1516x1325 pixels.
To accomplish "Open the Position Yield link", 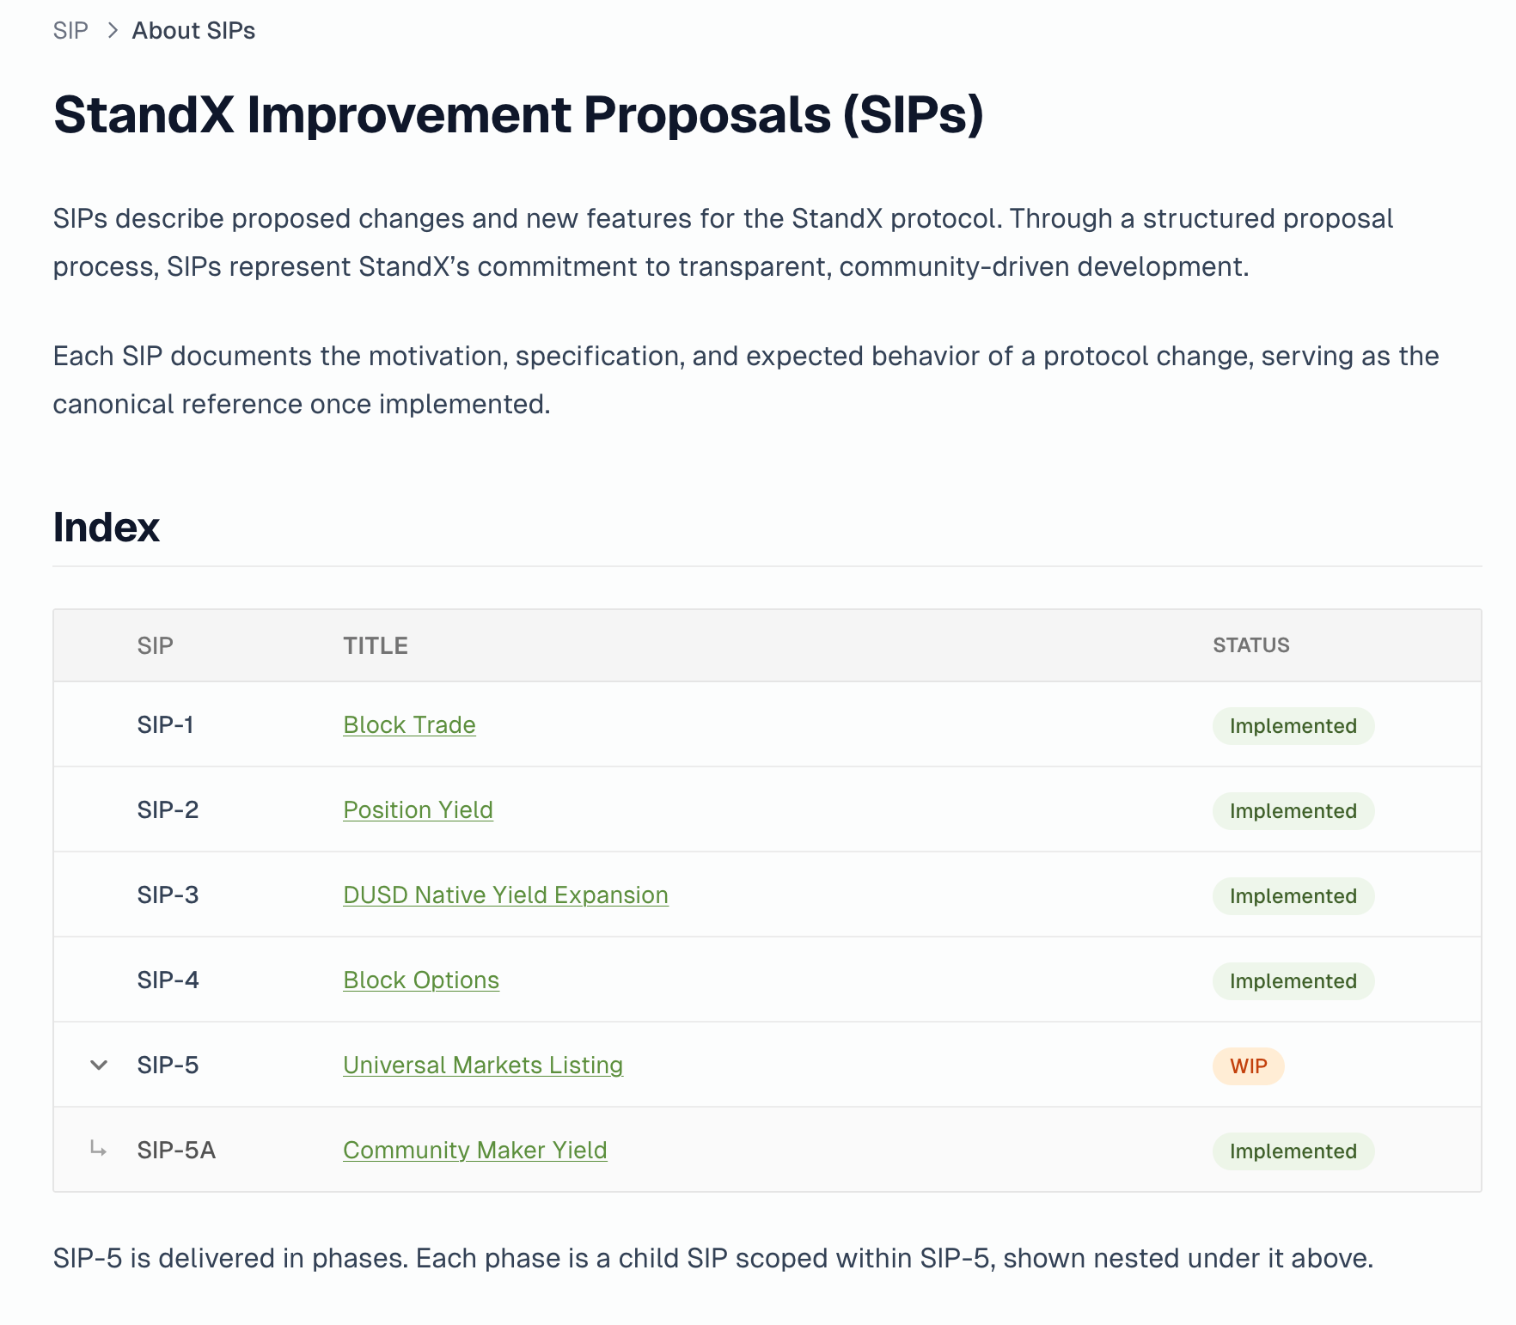I will pyautogui.click(x=418, y=810).
